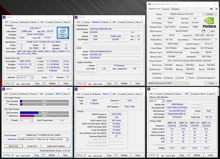220x159 pixels.
Task: Click the NVIDIA logo in GPU-Z
Action: pos(209,23)
